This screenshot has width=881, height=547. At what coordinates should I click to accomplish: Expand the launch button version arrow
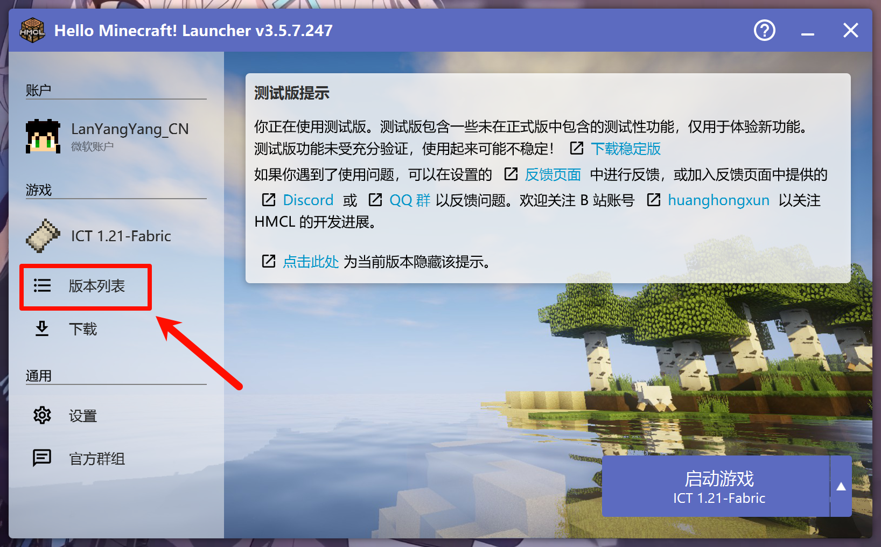[841, 487]
